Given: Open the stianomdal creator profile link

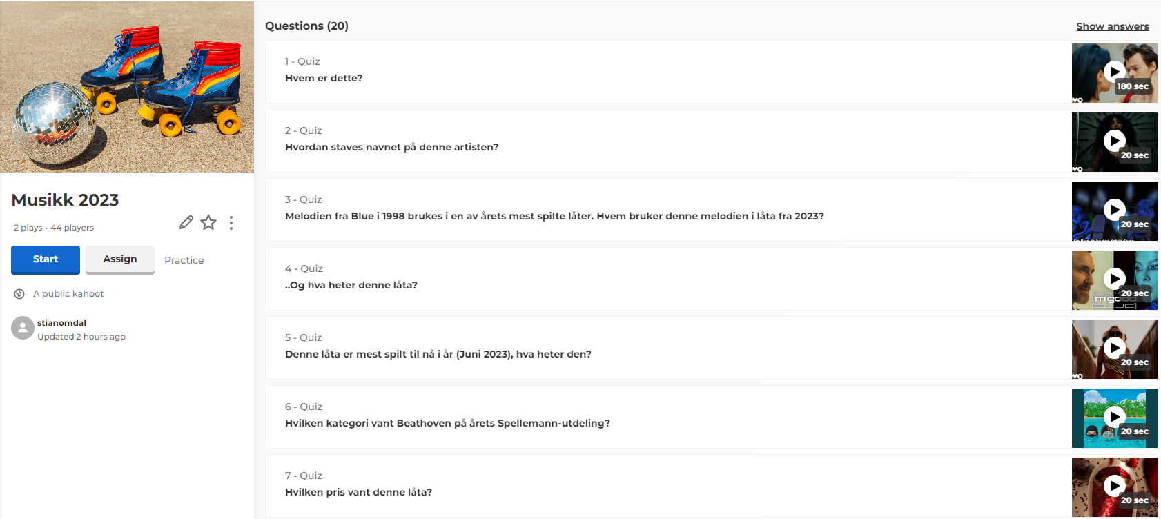Looking at the screenshot, I should point(62,323).
